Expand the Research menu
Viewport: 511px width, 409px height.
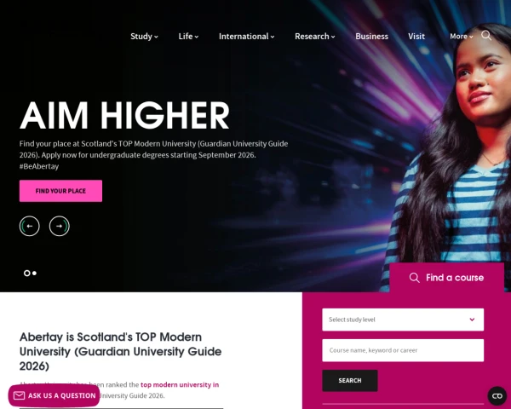(315, 36)
